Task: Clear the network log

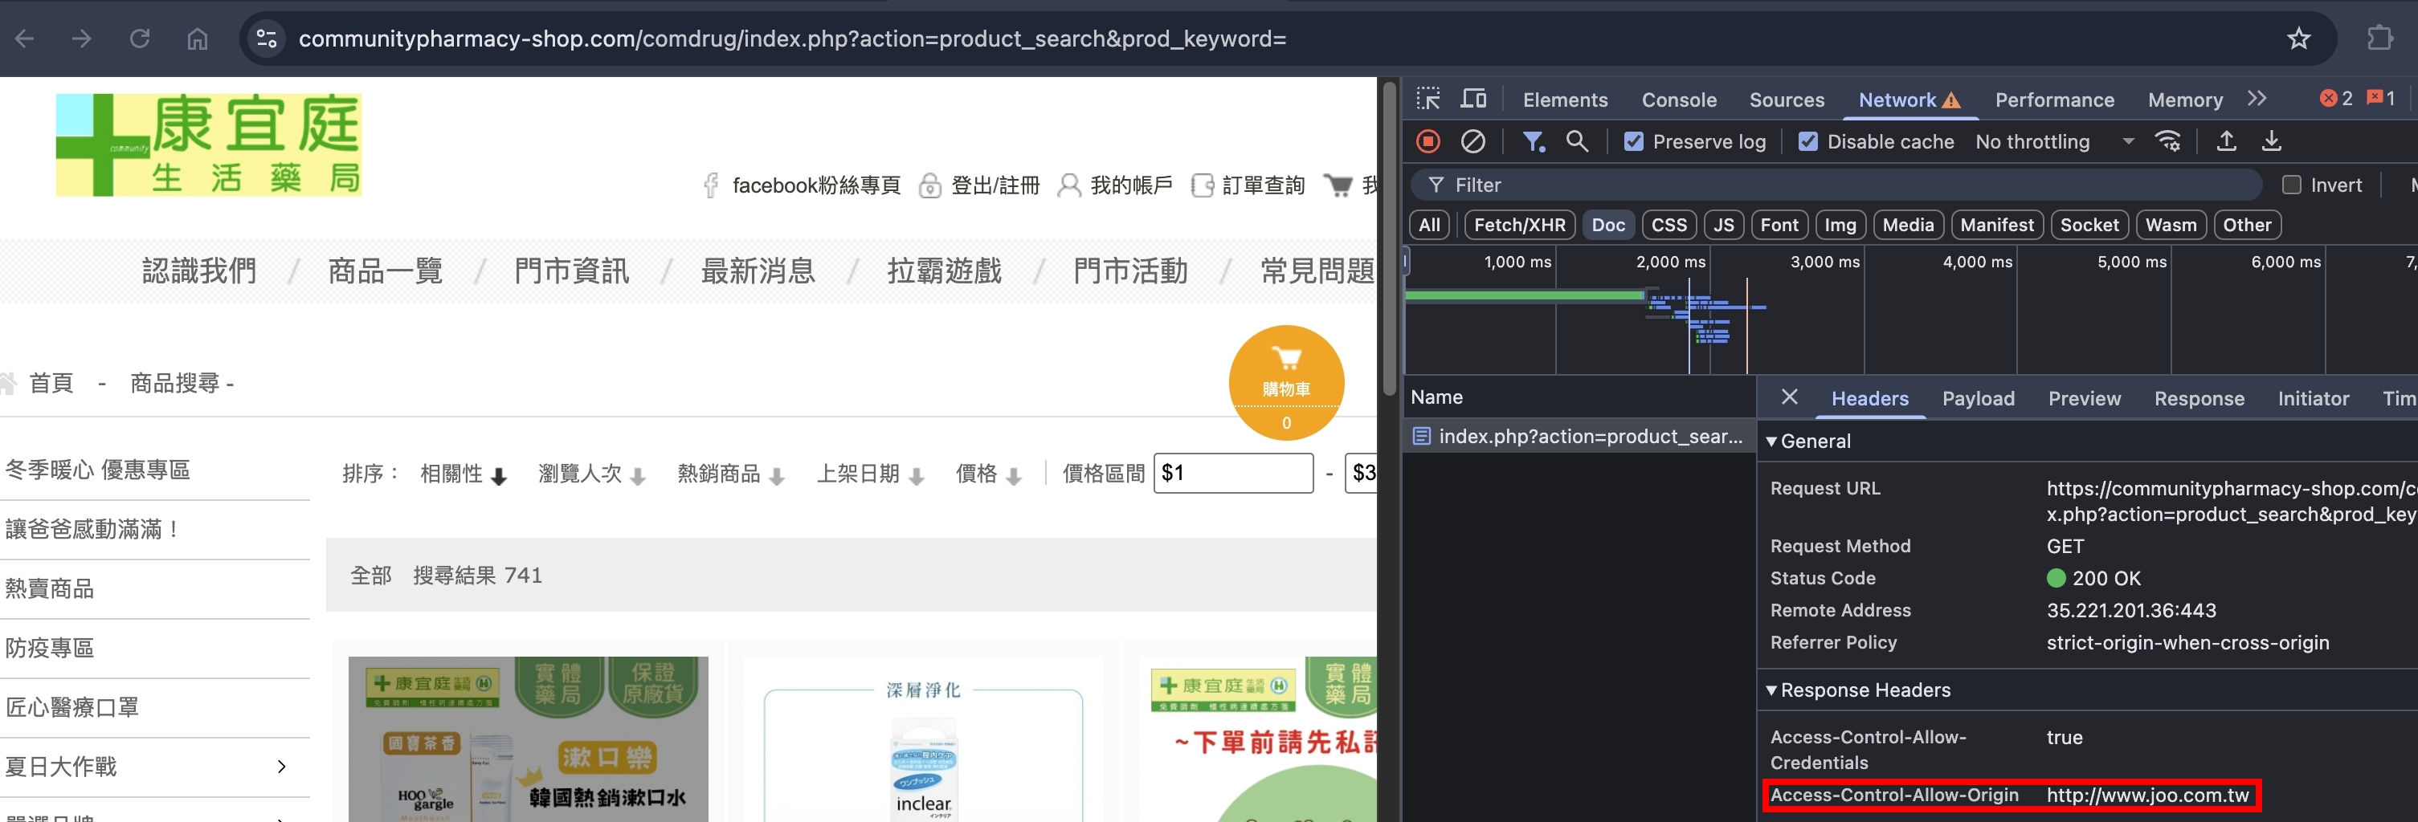Action: [x=1472, y=142]
